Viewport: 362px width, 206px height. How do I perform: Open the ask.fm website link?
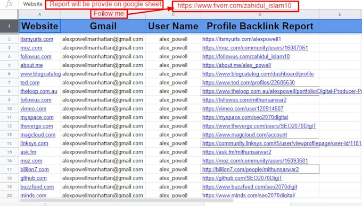[28, 152]
